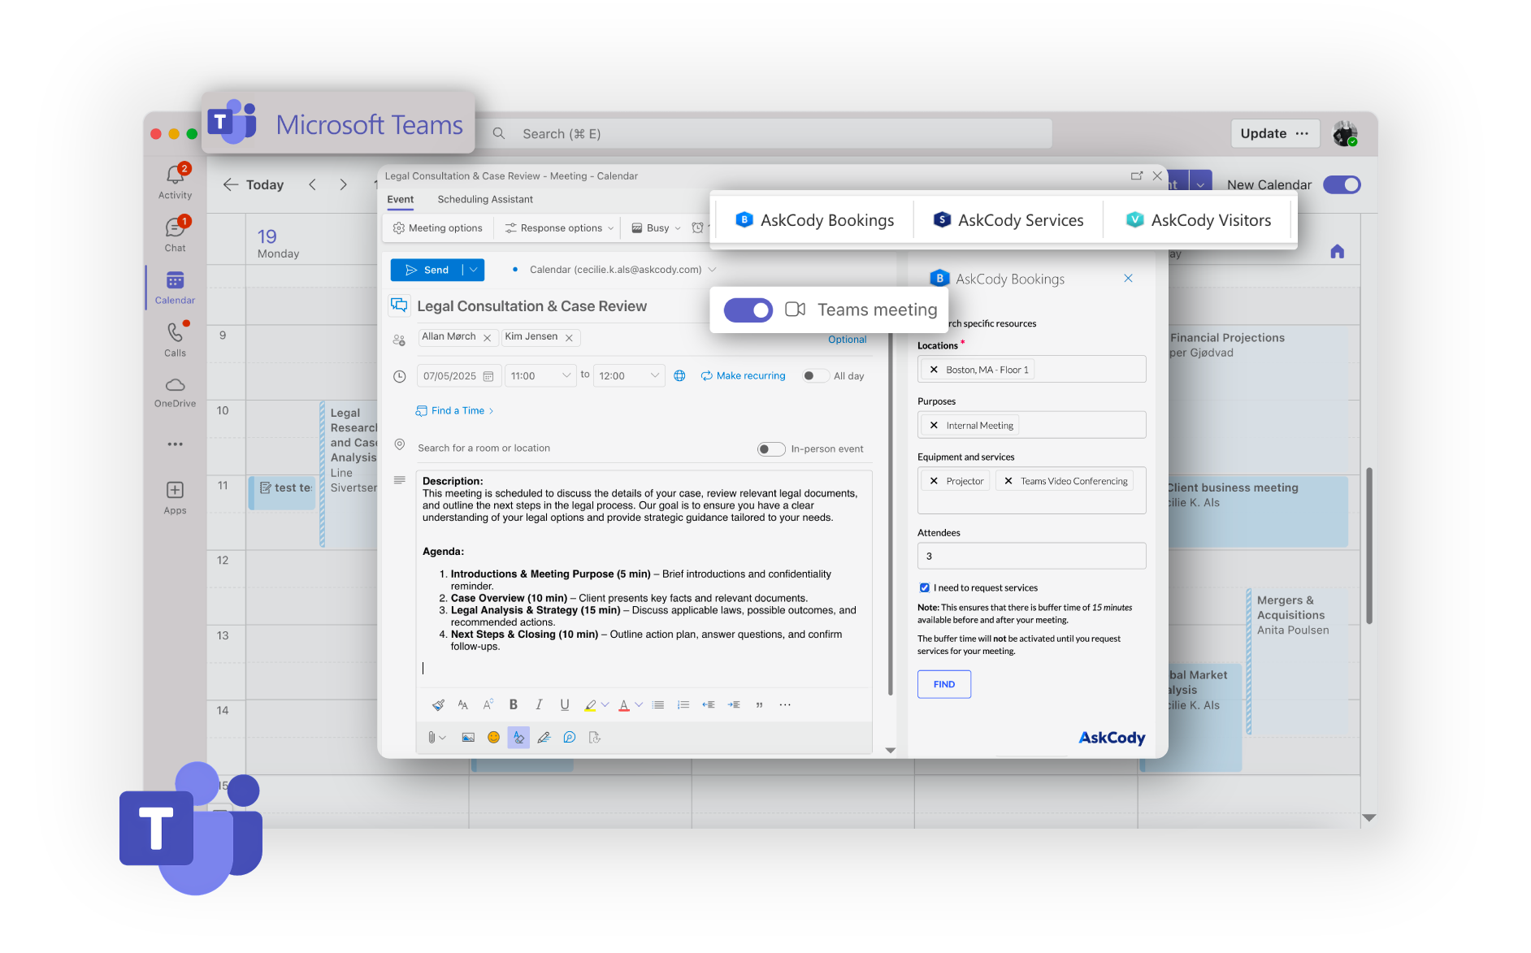Expand the Send button options arrow
This screenshot has height=953, width=1531.
[473, 270]
